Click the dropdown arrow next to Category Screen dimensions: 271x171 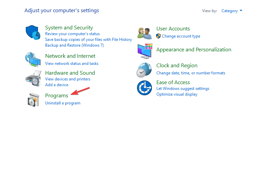click(241, 11)
